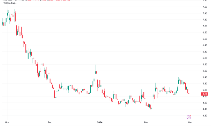The height and width of the screenshot is (128, 213).
Task: Click the late-December candle spiking to 5.80
Action: [95, 72]
